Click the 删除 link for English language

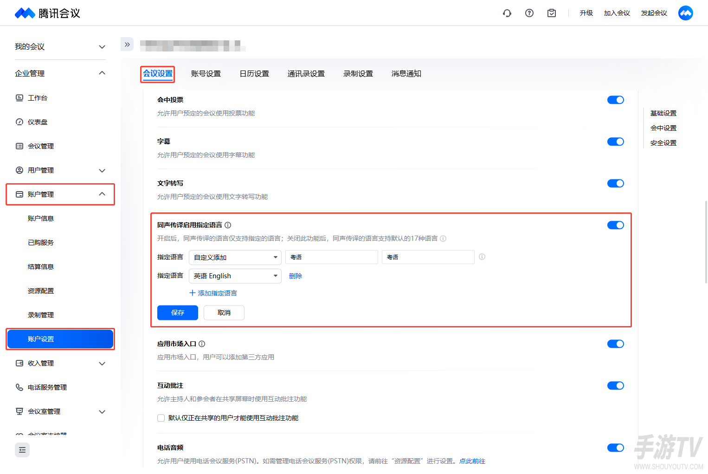coord(296,276)
